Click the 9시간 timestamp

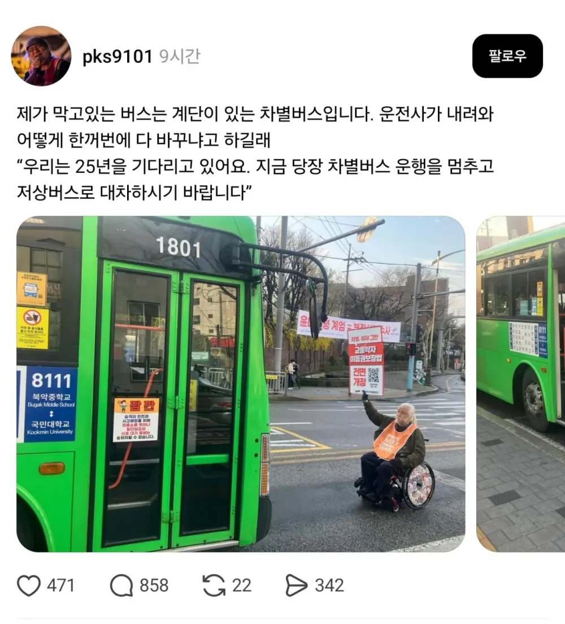180,56
